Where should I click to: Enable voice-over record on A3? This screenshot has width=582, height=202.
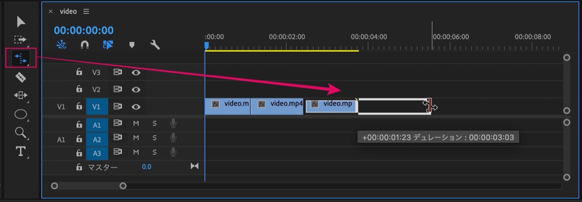click(x=173, y=153)
